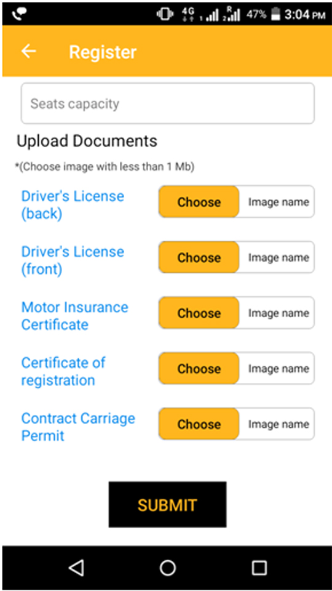Click the Register title in the header
Screen dimensions: 332x591
103,52
